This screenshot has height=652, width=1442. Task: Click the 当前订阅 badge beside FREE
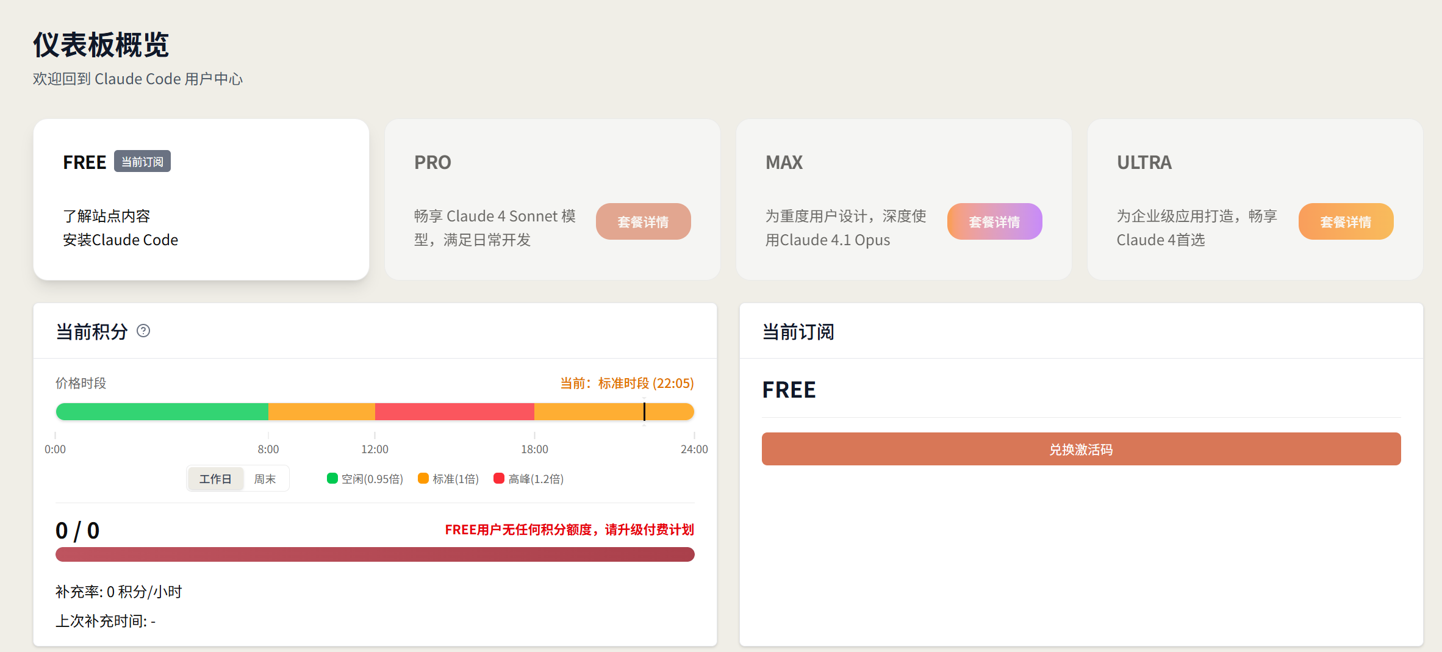point(142,162)
